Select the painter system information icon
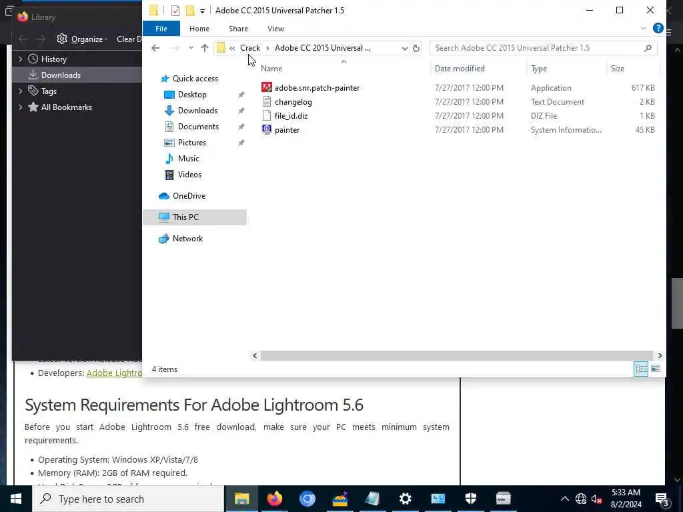Image resolution: width=683 pixels, height=512 pixels. [267, 129]
